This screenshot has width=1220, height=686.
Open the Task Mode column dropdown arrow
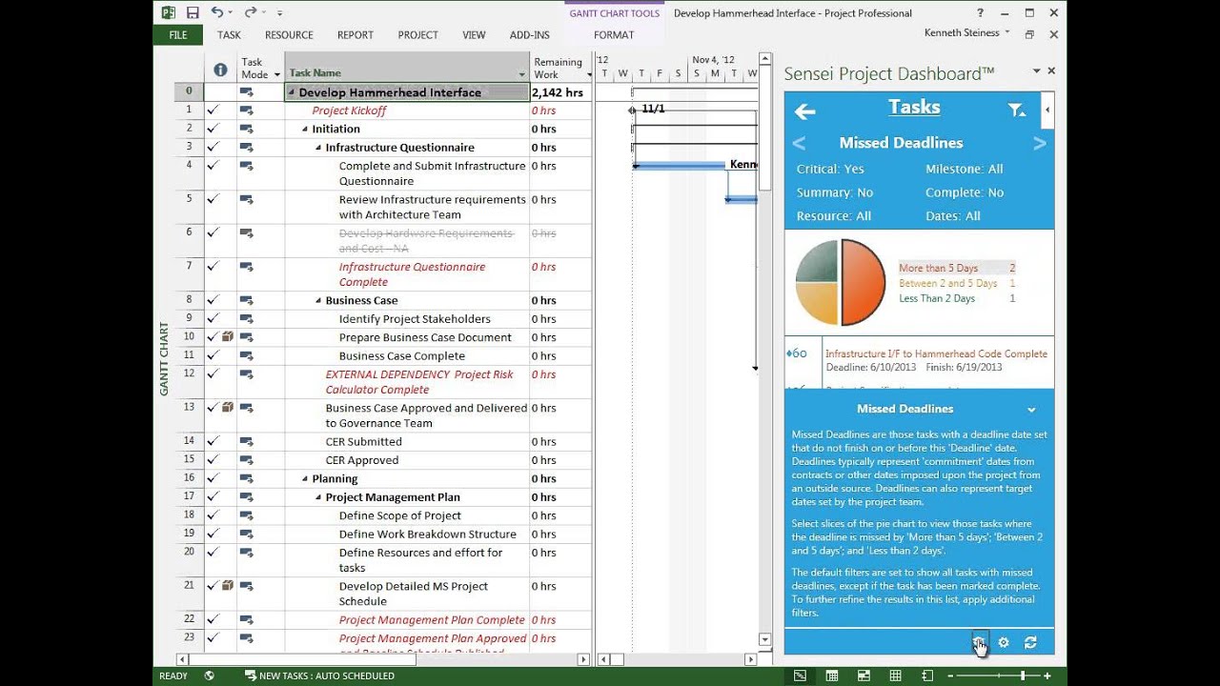coord(276,74)
